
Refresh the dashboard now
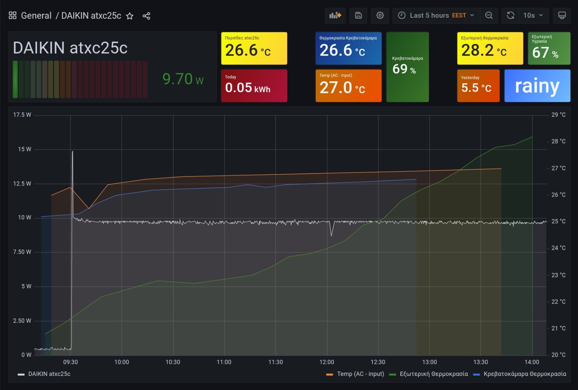tap(510, 16)
